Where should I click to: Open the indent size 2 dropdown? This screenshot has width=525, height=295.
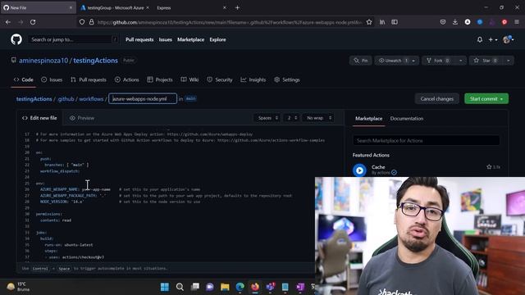click(x=292, y=118)
